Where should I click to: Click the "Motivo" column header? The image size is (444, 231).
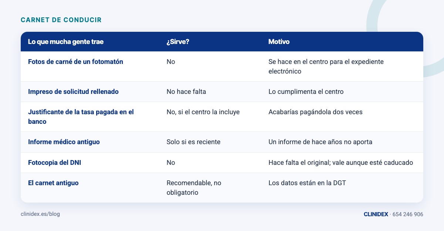[279, 42]
